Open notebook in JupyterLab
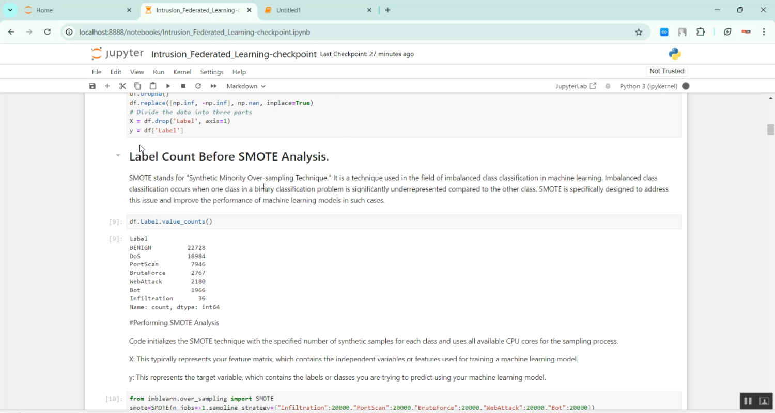The height and width of the screenshot is (413, 775). tap(576, 86)
